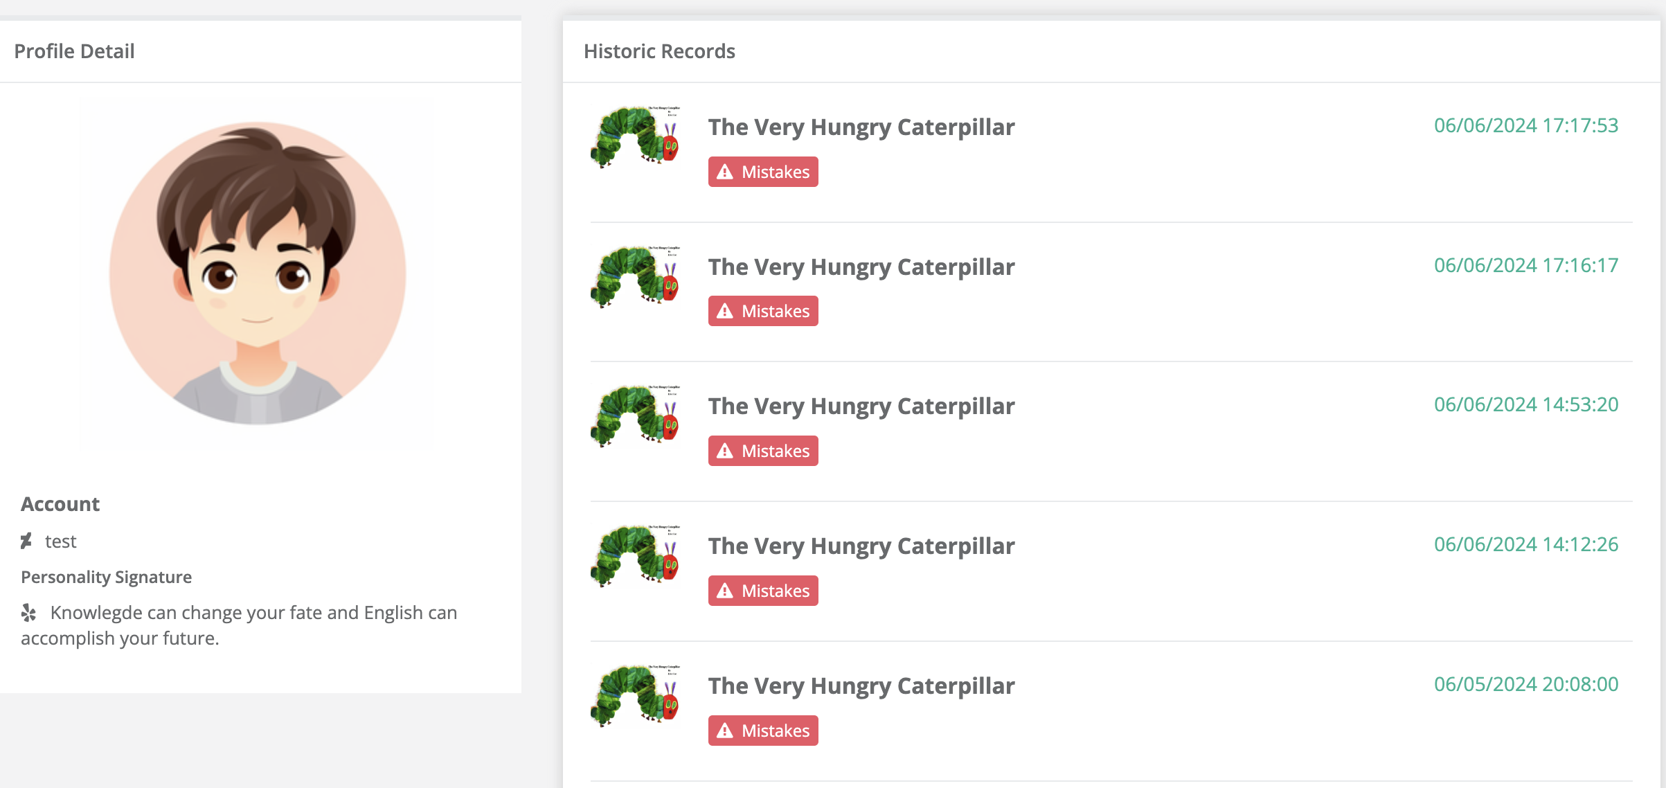
Task: Click the caterpillar thumbnail of the second record
Action: pos(636,277)
